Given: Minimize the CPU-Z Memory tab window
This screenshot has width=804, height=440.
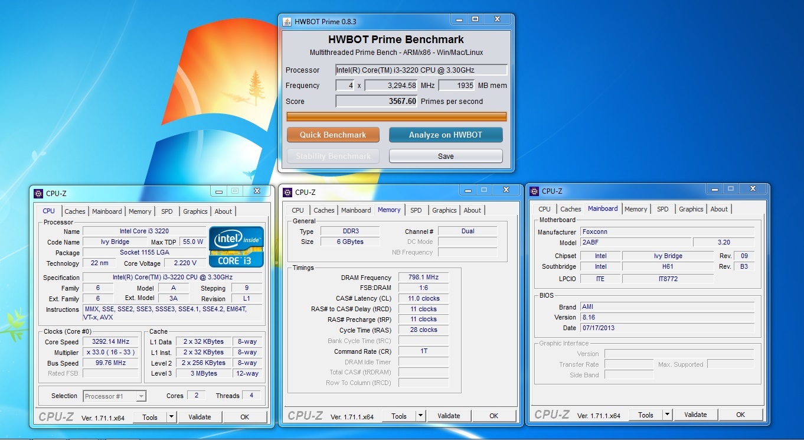Looking at the screenshot, I should (468, 190).
